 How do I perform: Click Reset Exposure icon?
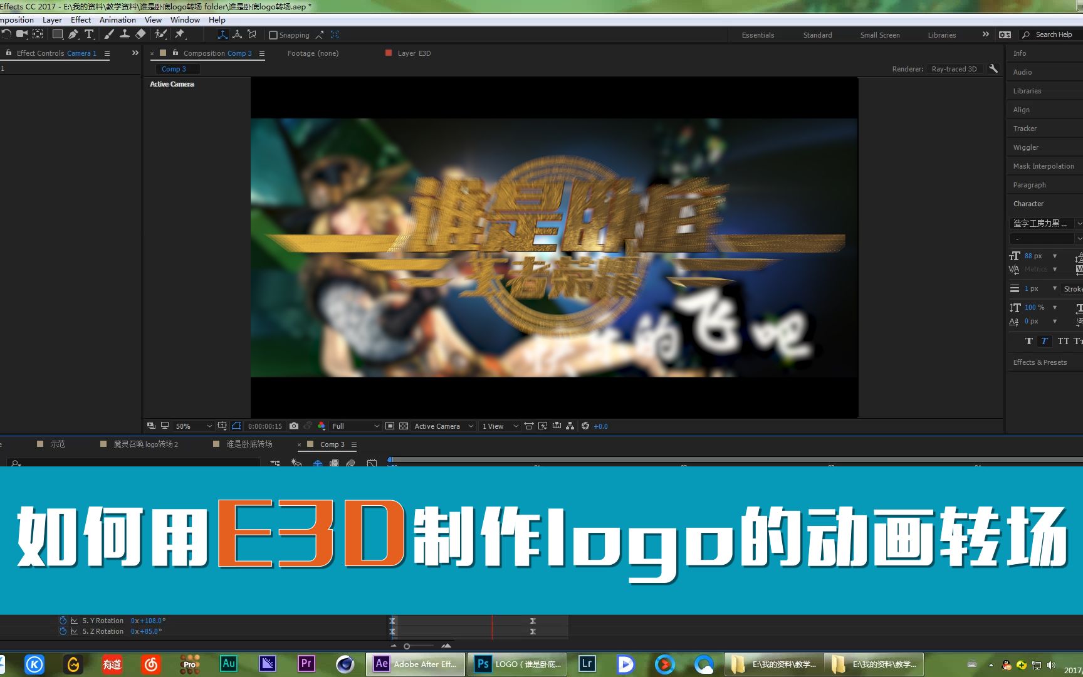point(585,426)
